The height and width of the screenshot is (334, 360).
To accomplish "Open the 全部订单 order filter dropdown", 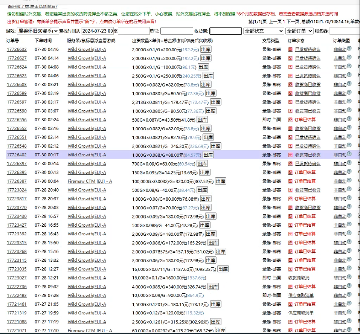I will 299,31.
